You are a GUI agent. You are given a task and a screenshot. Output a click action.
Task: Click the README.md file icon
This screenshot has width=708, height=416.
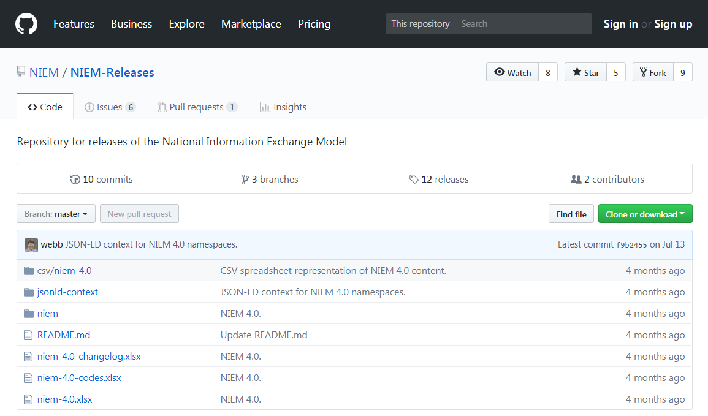coord(28,335)
